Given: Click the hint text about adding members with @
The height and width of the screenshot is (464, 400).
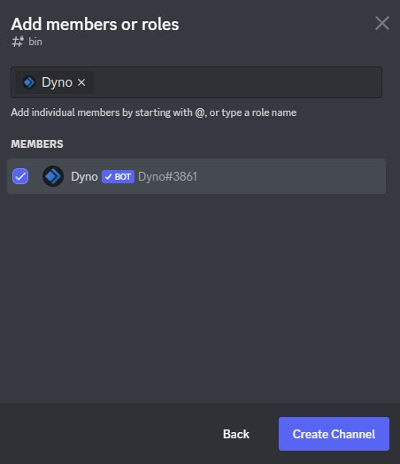Looking at the screenshot, I should coord(153,112).
